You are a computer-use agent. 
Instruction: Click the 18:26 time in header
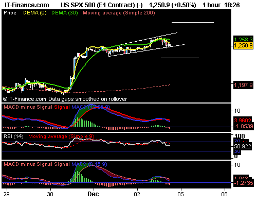point(232,5)
